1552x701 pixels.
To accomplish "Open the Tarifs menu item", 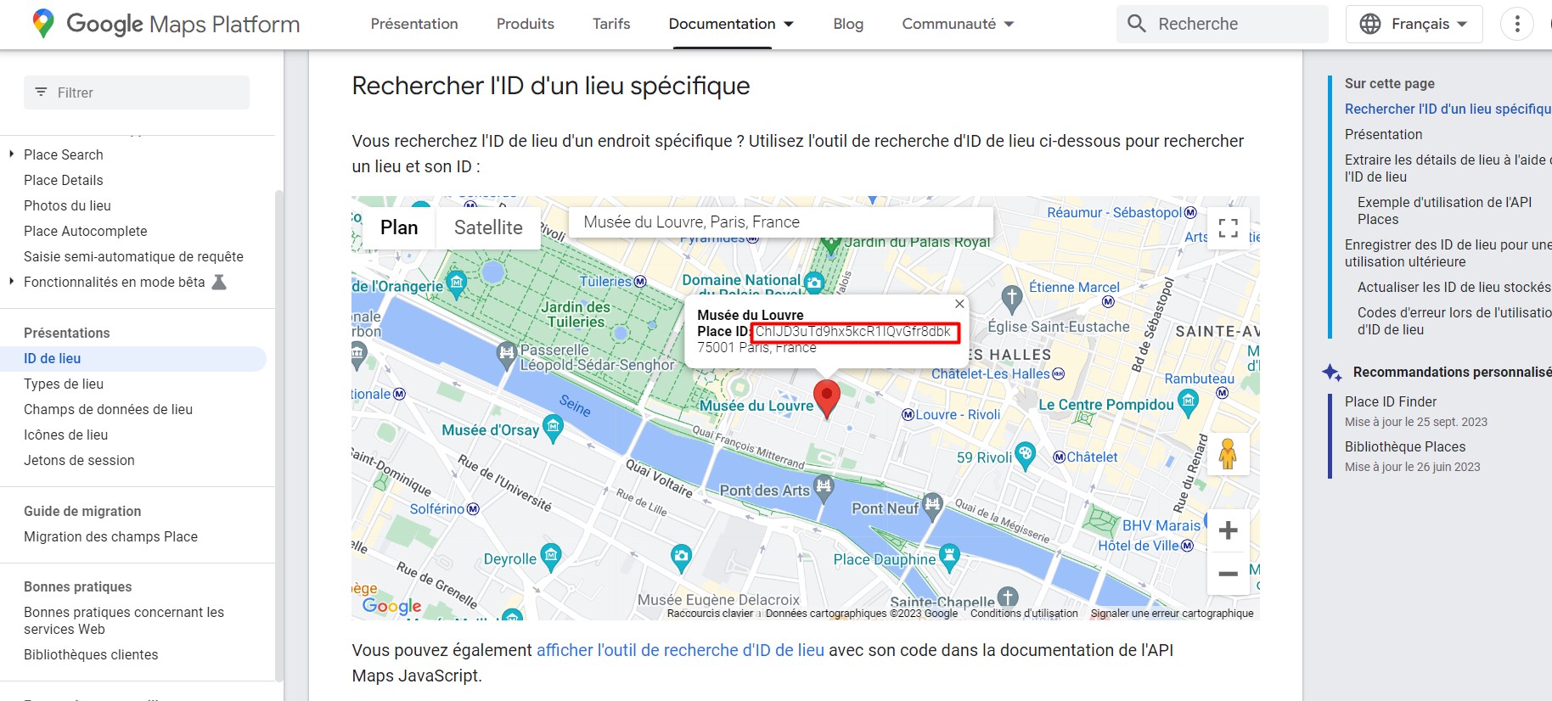I will (x=611, y=24).
